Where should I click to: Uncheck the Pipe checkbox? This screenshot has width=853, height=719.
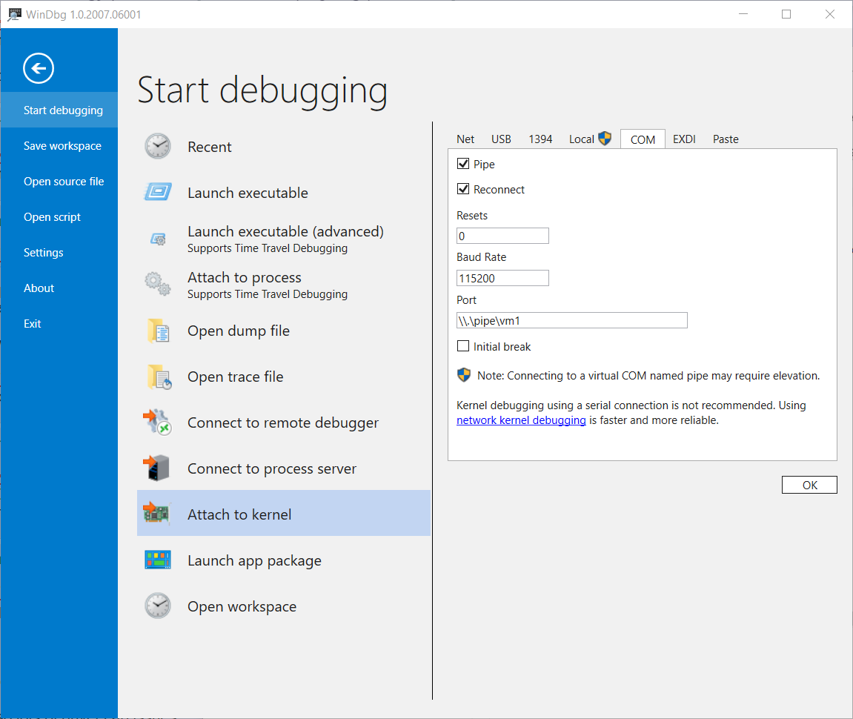pyautogui.click(x=463, y=164)
